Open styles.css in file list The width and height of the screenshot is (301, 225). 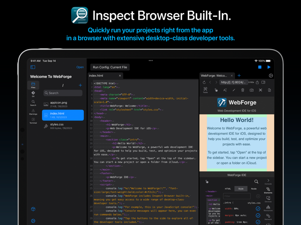click(x=63, y=126)
